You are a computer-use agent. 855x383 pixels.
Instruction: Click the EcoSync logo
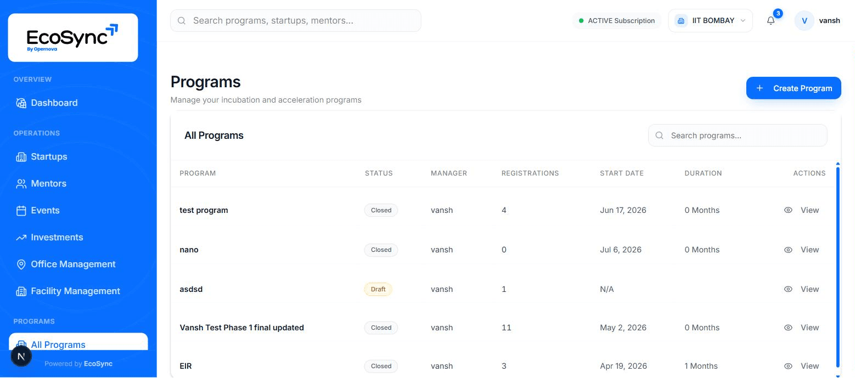click(72, 37)
